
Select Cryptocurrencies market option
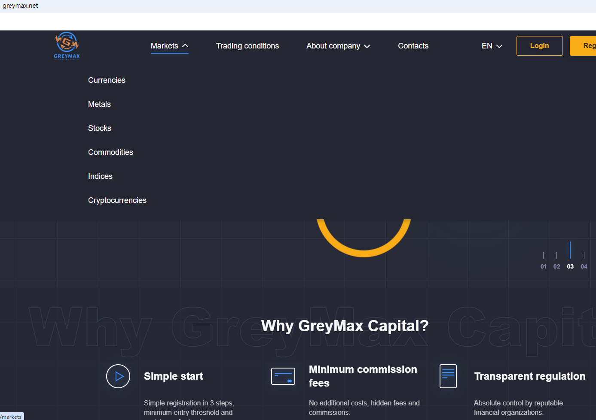(117, 200)
